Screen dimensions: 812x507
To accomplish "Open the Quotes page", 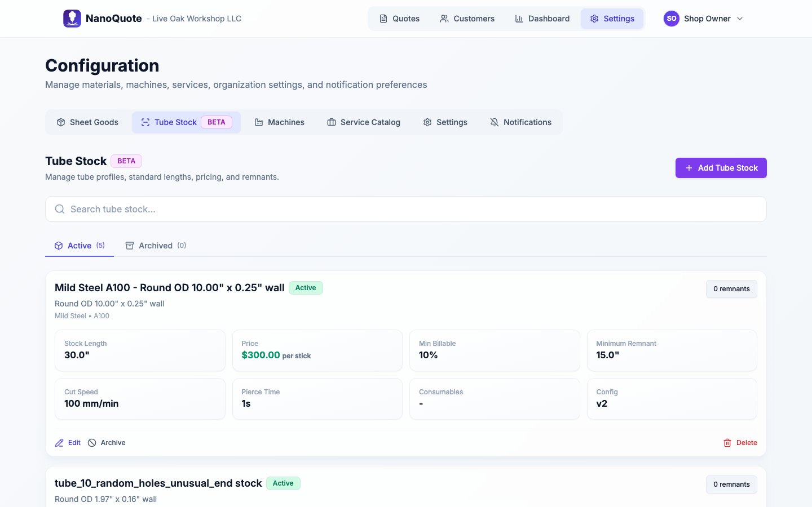I will click(x=399, y=19).
